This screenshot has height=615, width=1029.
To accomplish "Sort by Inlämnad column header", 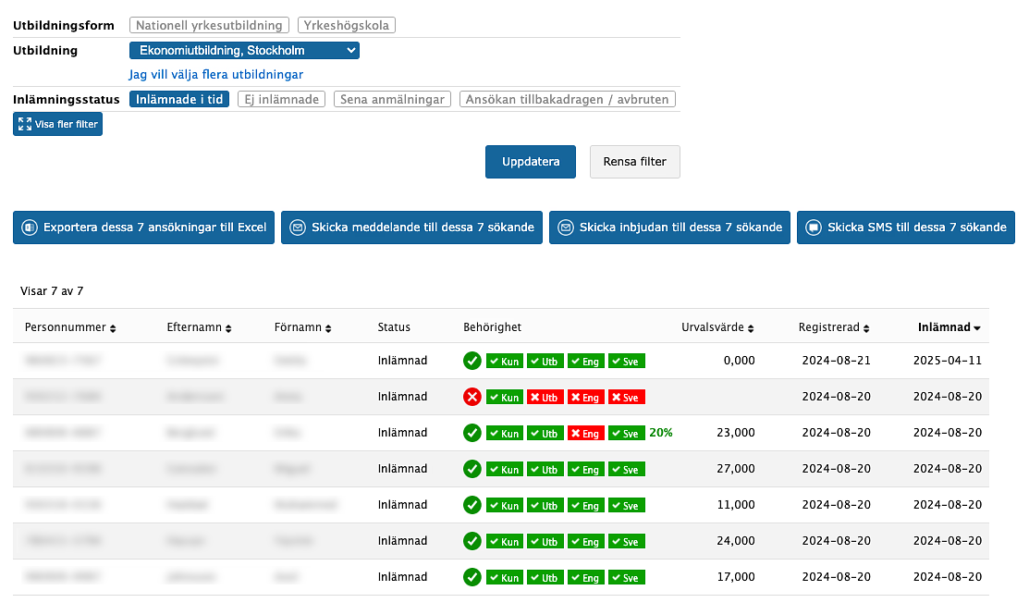I will [x=949, y=327].
